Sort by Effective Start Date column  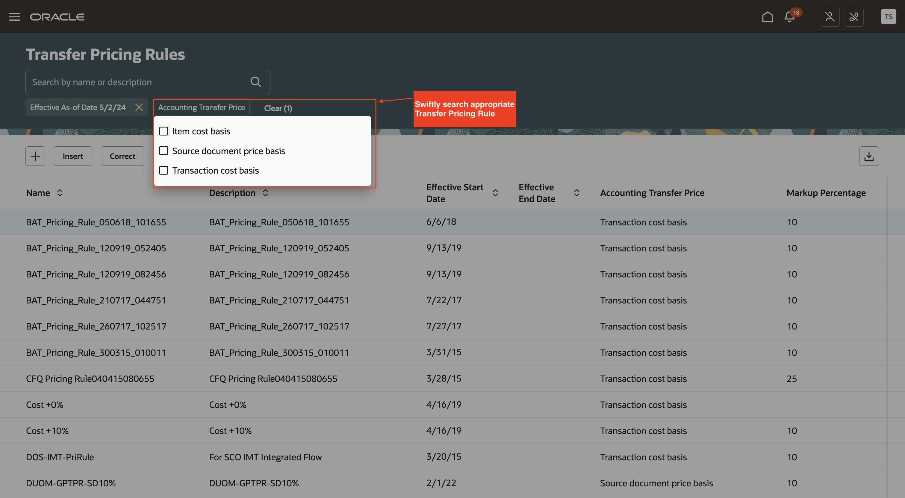coord(495,193)
